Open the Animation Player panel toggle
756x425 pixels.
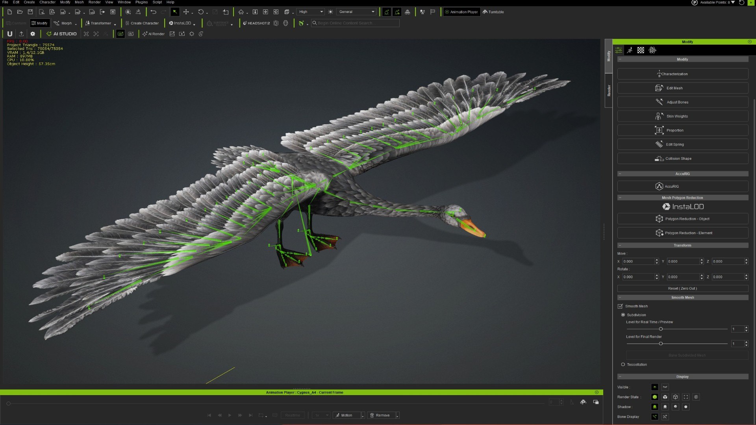tap(461, 12)
